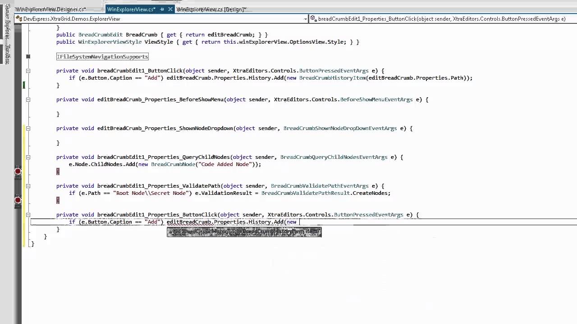Screen dimensions: 577x324
Task: Click the class icon beside DevExpress.XtraGrid.Demos.ExplorerView
Action: (x=19, y=19)
